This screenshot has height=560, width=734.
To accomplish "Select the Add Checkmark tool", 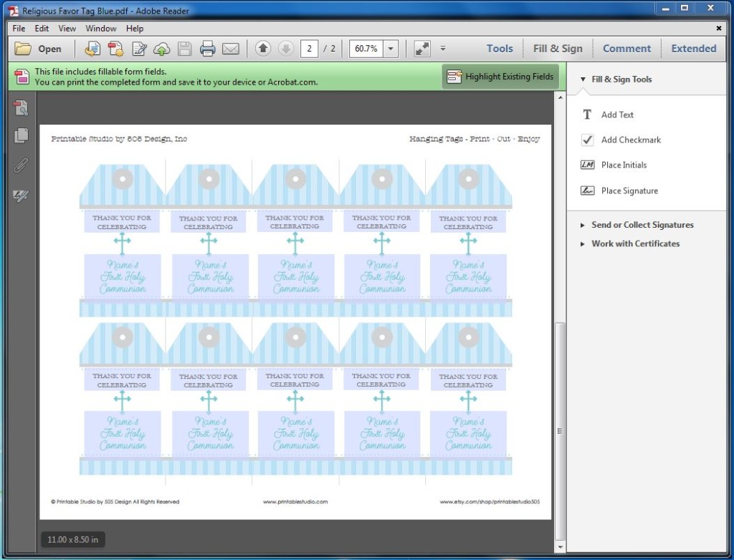I will pos(631,140).
